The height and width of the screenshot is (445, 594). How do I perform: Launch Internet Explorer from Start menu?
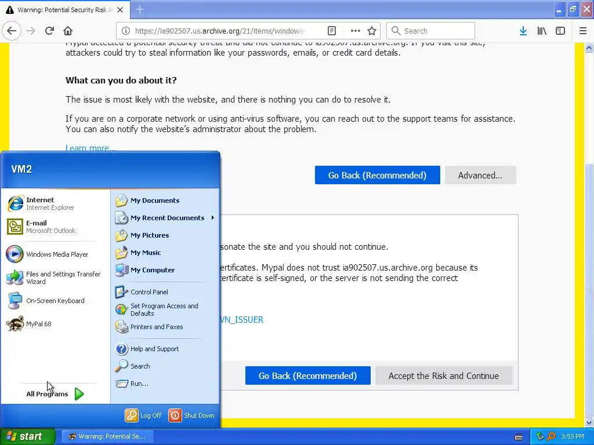[x=55, y=203]
